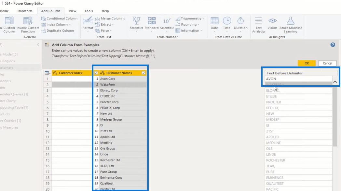Select the Add Column tab

coord(51,11)
